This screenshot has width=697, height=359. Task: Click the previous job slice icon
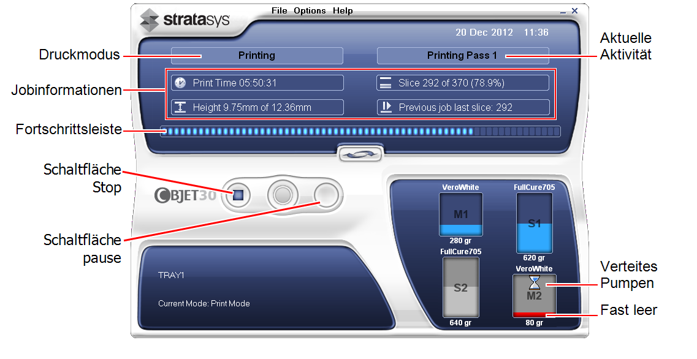tap(386, 107)
